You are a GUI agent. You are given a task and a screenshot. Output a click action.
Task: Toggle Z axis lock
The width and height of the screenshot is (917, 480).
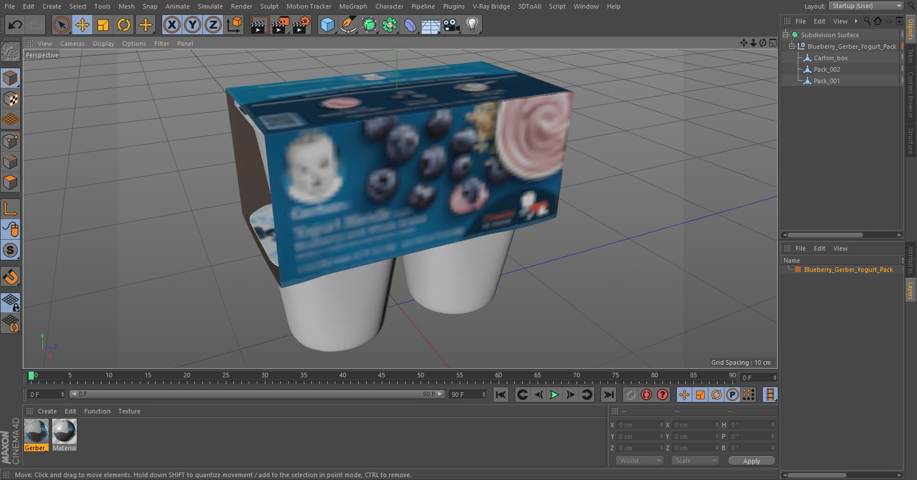click(213, 25)
